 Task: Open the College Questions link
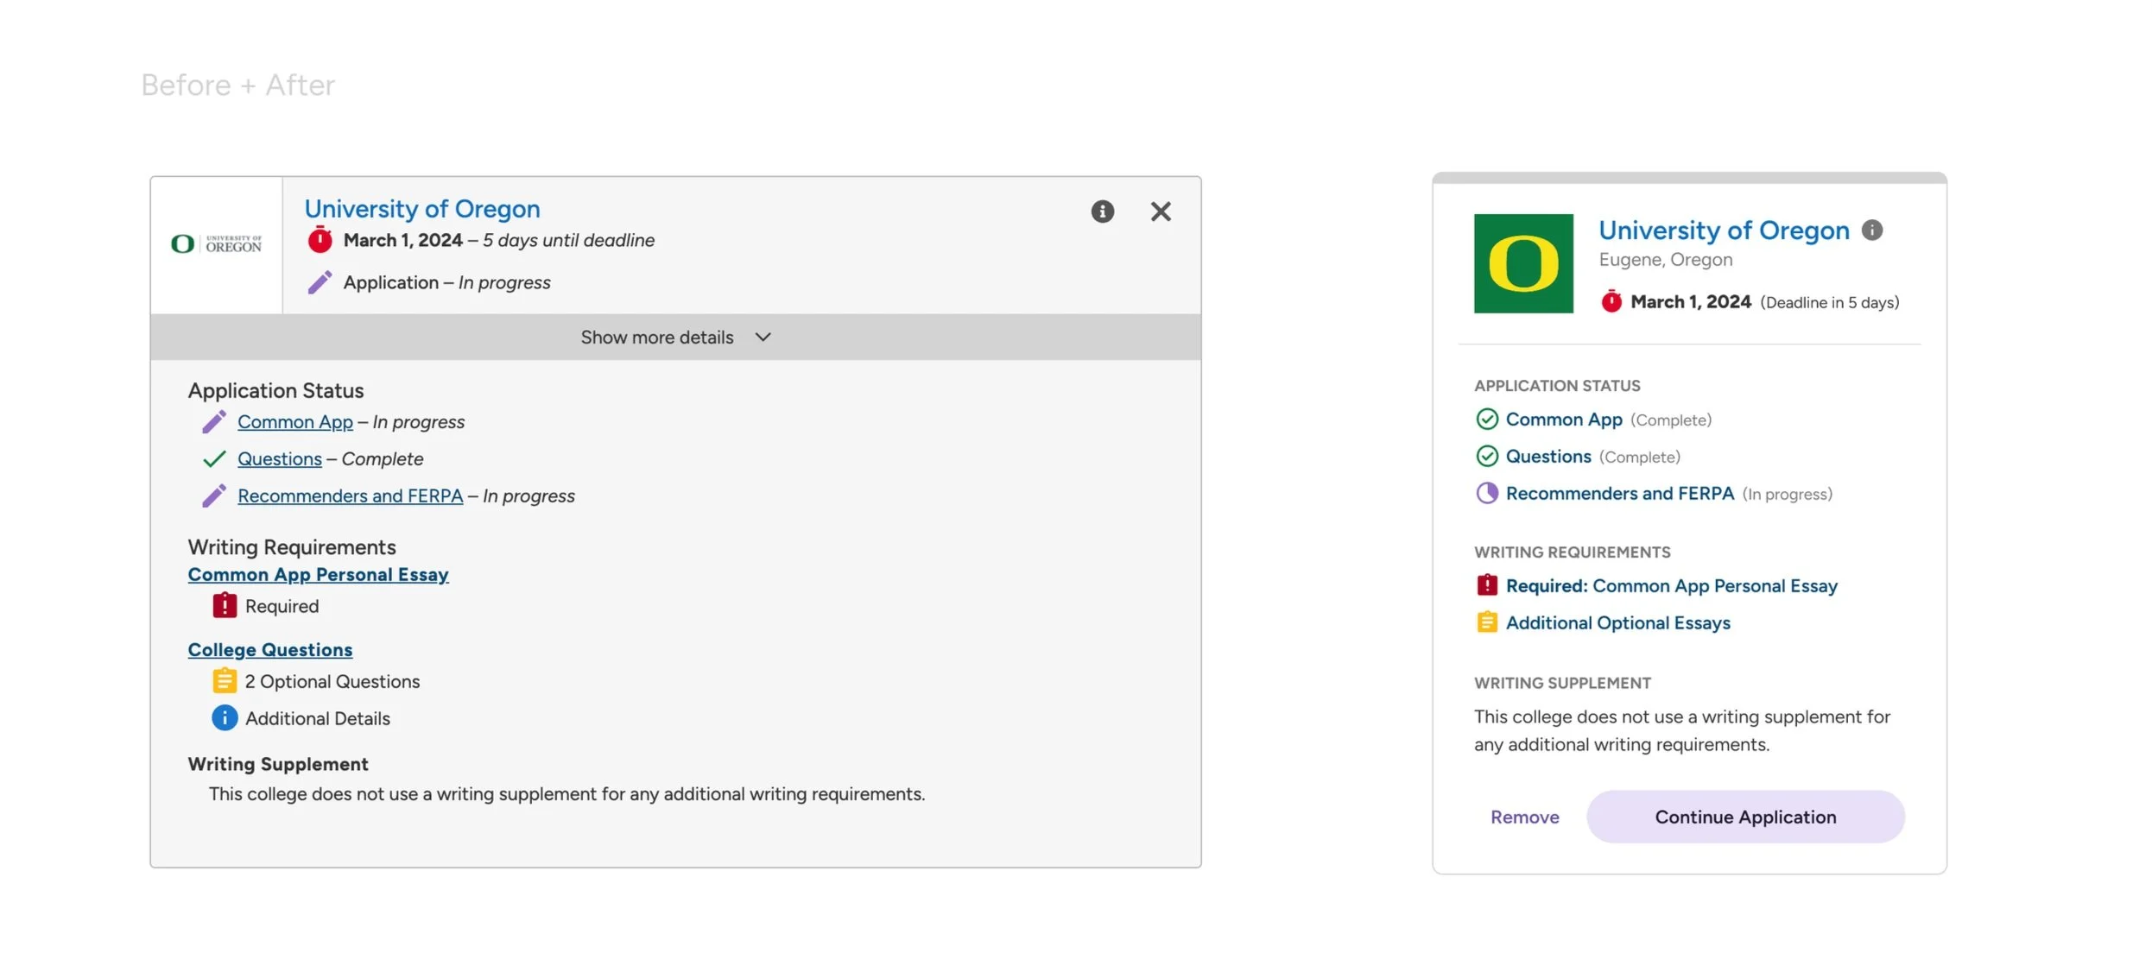[270, 650]
